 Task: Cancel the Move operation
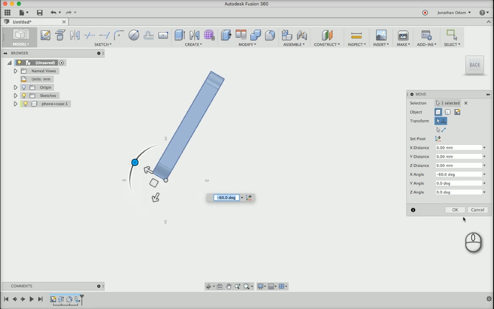click(x=477, y=210)
